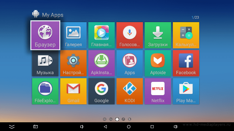Open the Play Ma... store tile
The width and height of the screenshot is (234, 131).
(186, 91)
